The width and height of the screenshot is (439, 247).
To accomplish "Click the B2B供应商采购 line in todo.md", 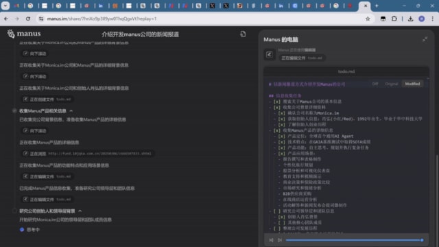I will (297, 193).
